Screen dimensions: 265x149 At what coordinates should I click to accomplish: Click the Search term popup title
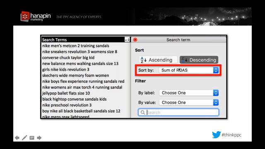178,40
